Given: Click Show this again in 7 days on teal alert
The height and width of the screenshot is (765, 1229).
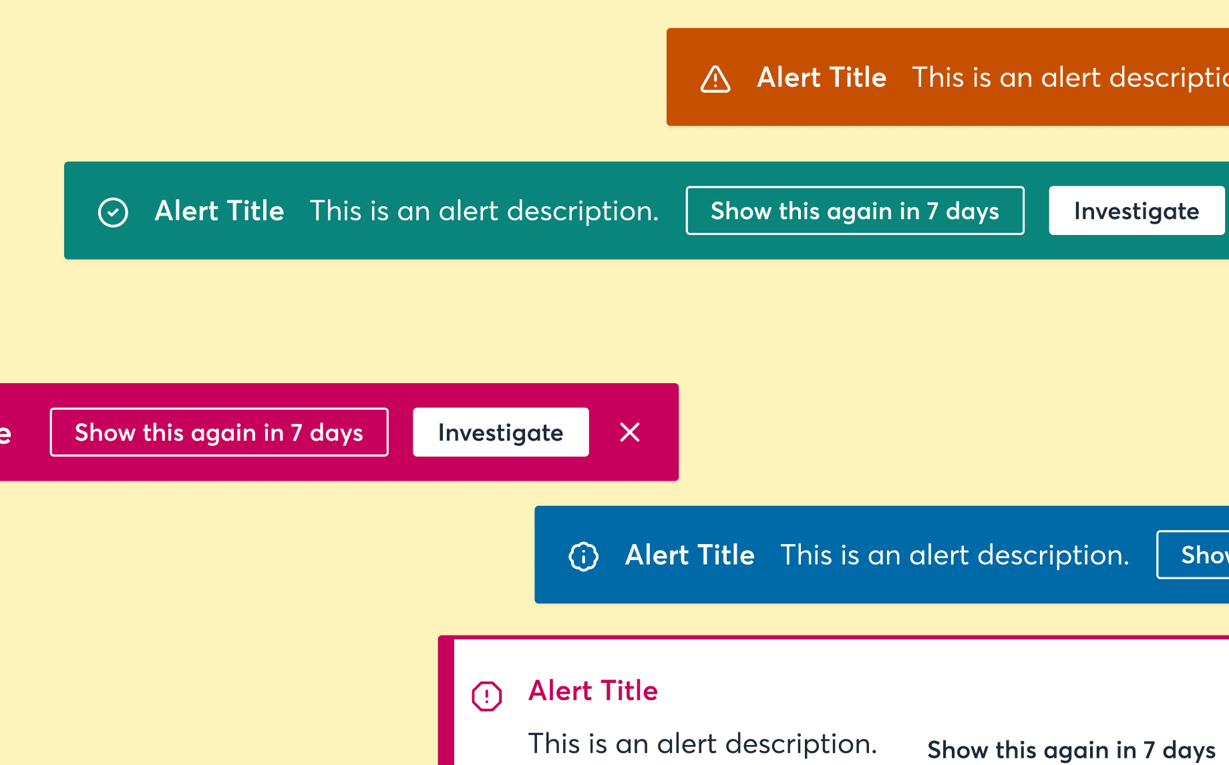Looking at the screenshot, I should pos(855,211).
